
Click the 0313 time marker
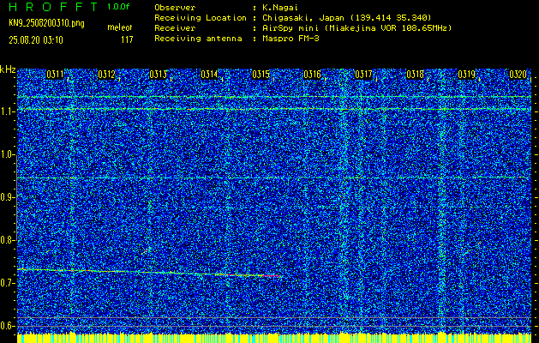click(x=158, y=75)
